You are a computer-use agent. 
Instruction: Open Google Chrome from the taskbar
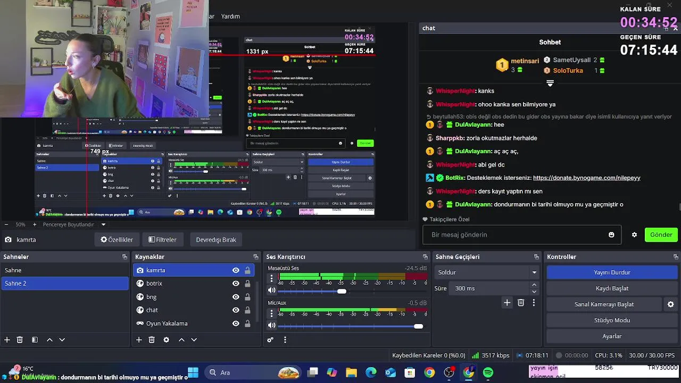pyautogui.click(x=429, y=373)
